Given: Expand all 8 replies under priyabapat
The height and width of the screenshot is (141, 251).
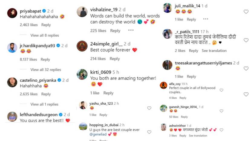Looking at the screenshot, I should [44, 35].
